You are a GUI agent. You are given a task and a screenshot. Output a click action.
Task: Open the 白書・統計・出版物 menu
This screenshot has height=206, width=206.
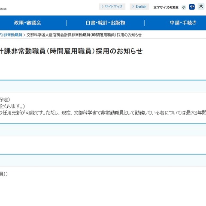pyautogui.click(x=106, y=23)
